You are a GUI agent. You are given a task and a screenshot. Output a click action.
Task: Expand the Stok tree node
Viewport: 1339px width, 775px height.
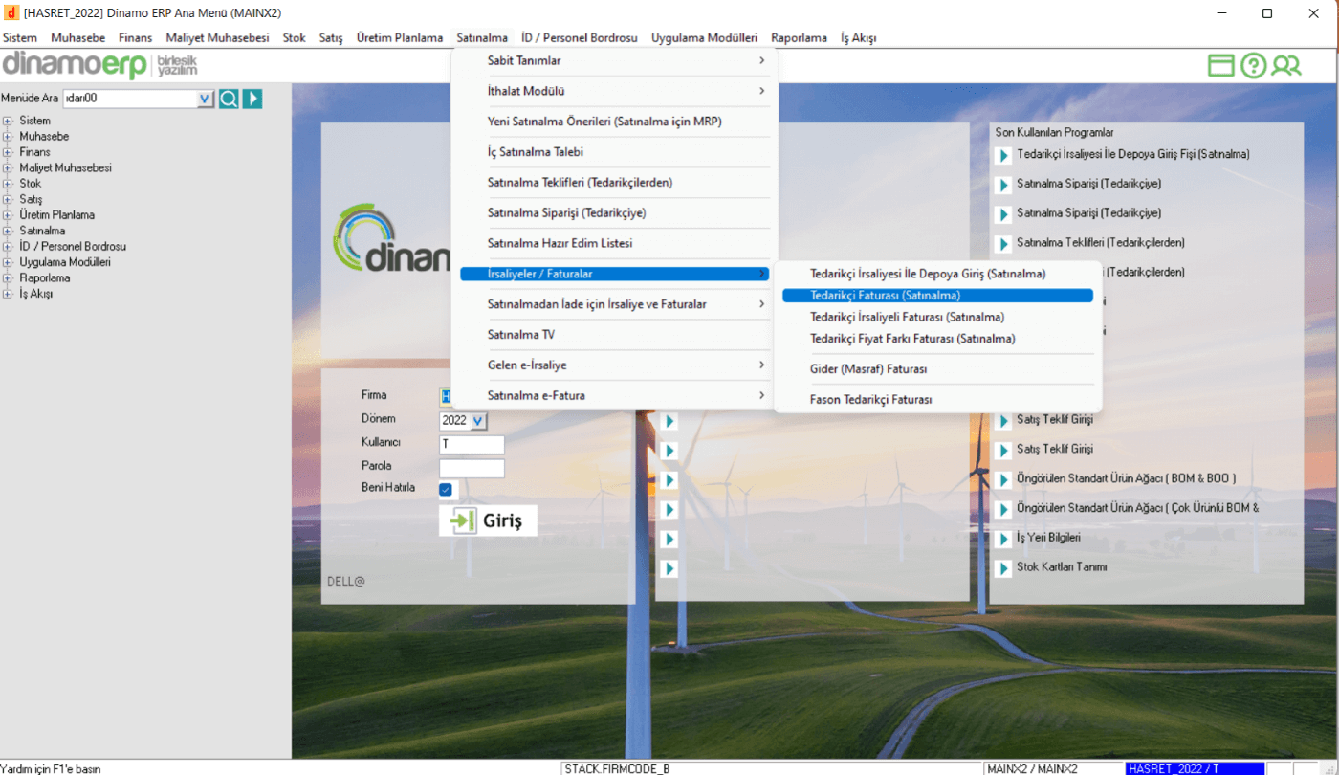(8, 184)
